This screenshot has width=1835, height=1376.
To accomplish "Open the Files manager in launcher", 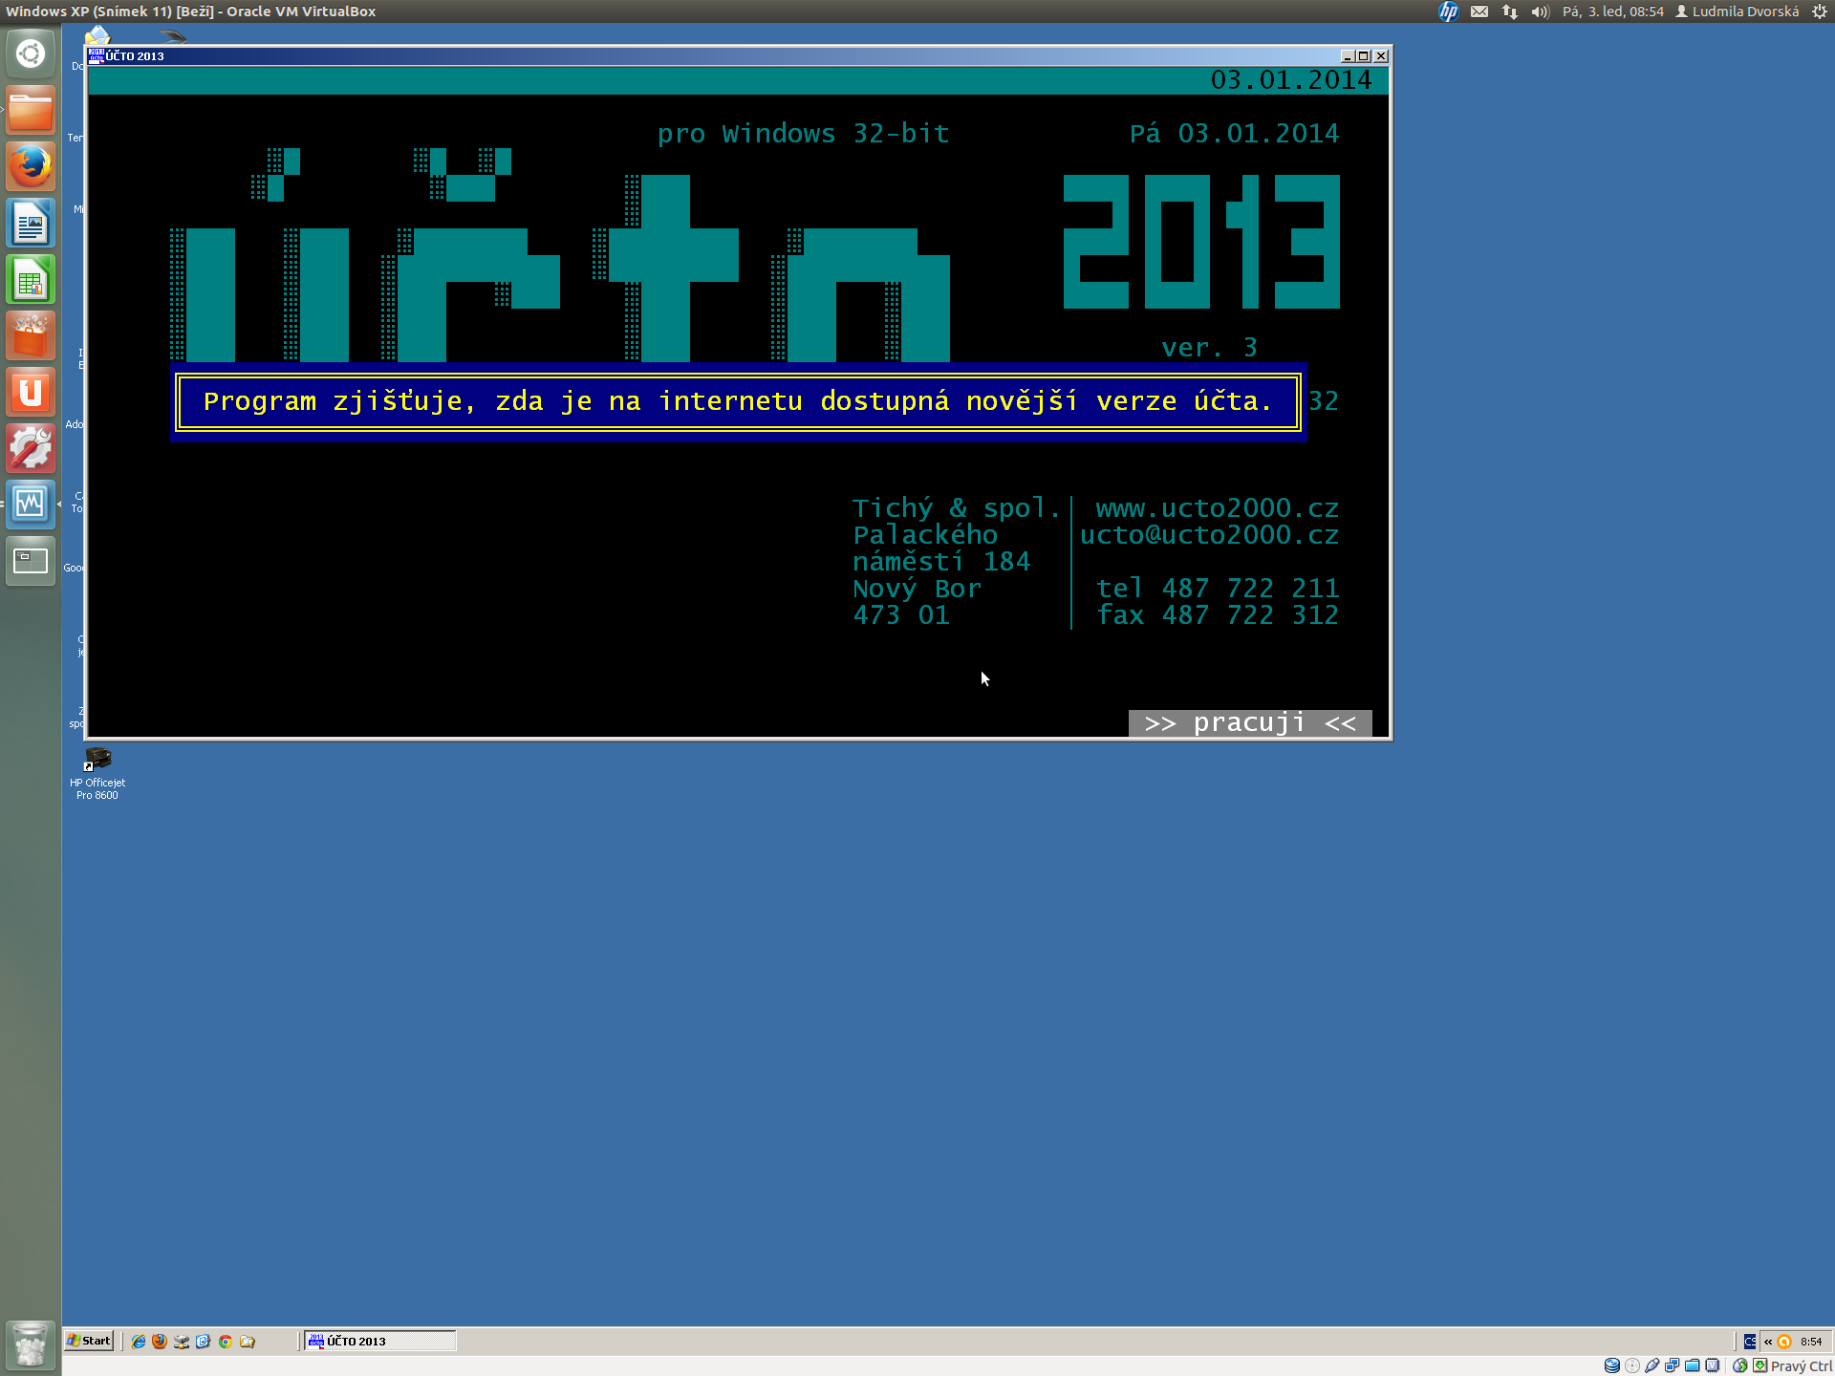I will [x=31, y=110].
